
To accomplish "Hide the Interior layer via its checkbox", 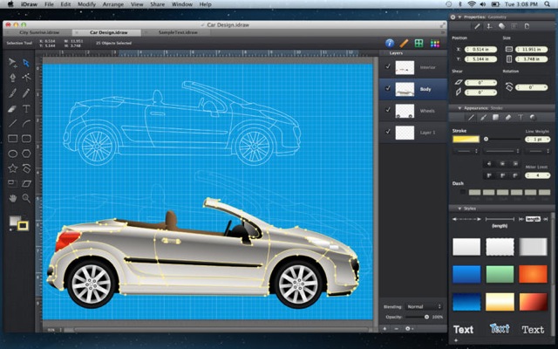I will coord(387,66).
